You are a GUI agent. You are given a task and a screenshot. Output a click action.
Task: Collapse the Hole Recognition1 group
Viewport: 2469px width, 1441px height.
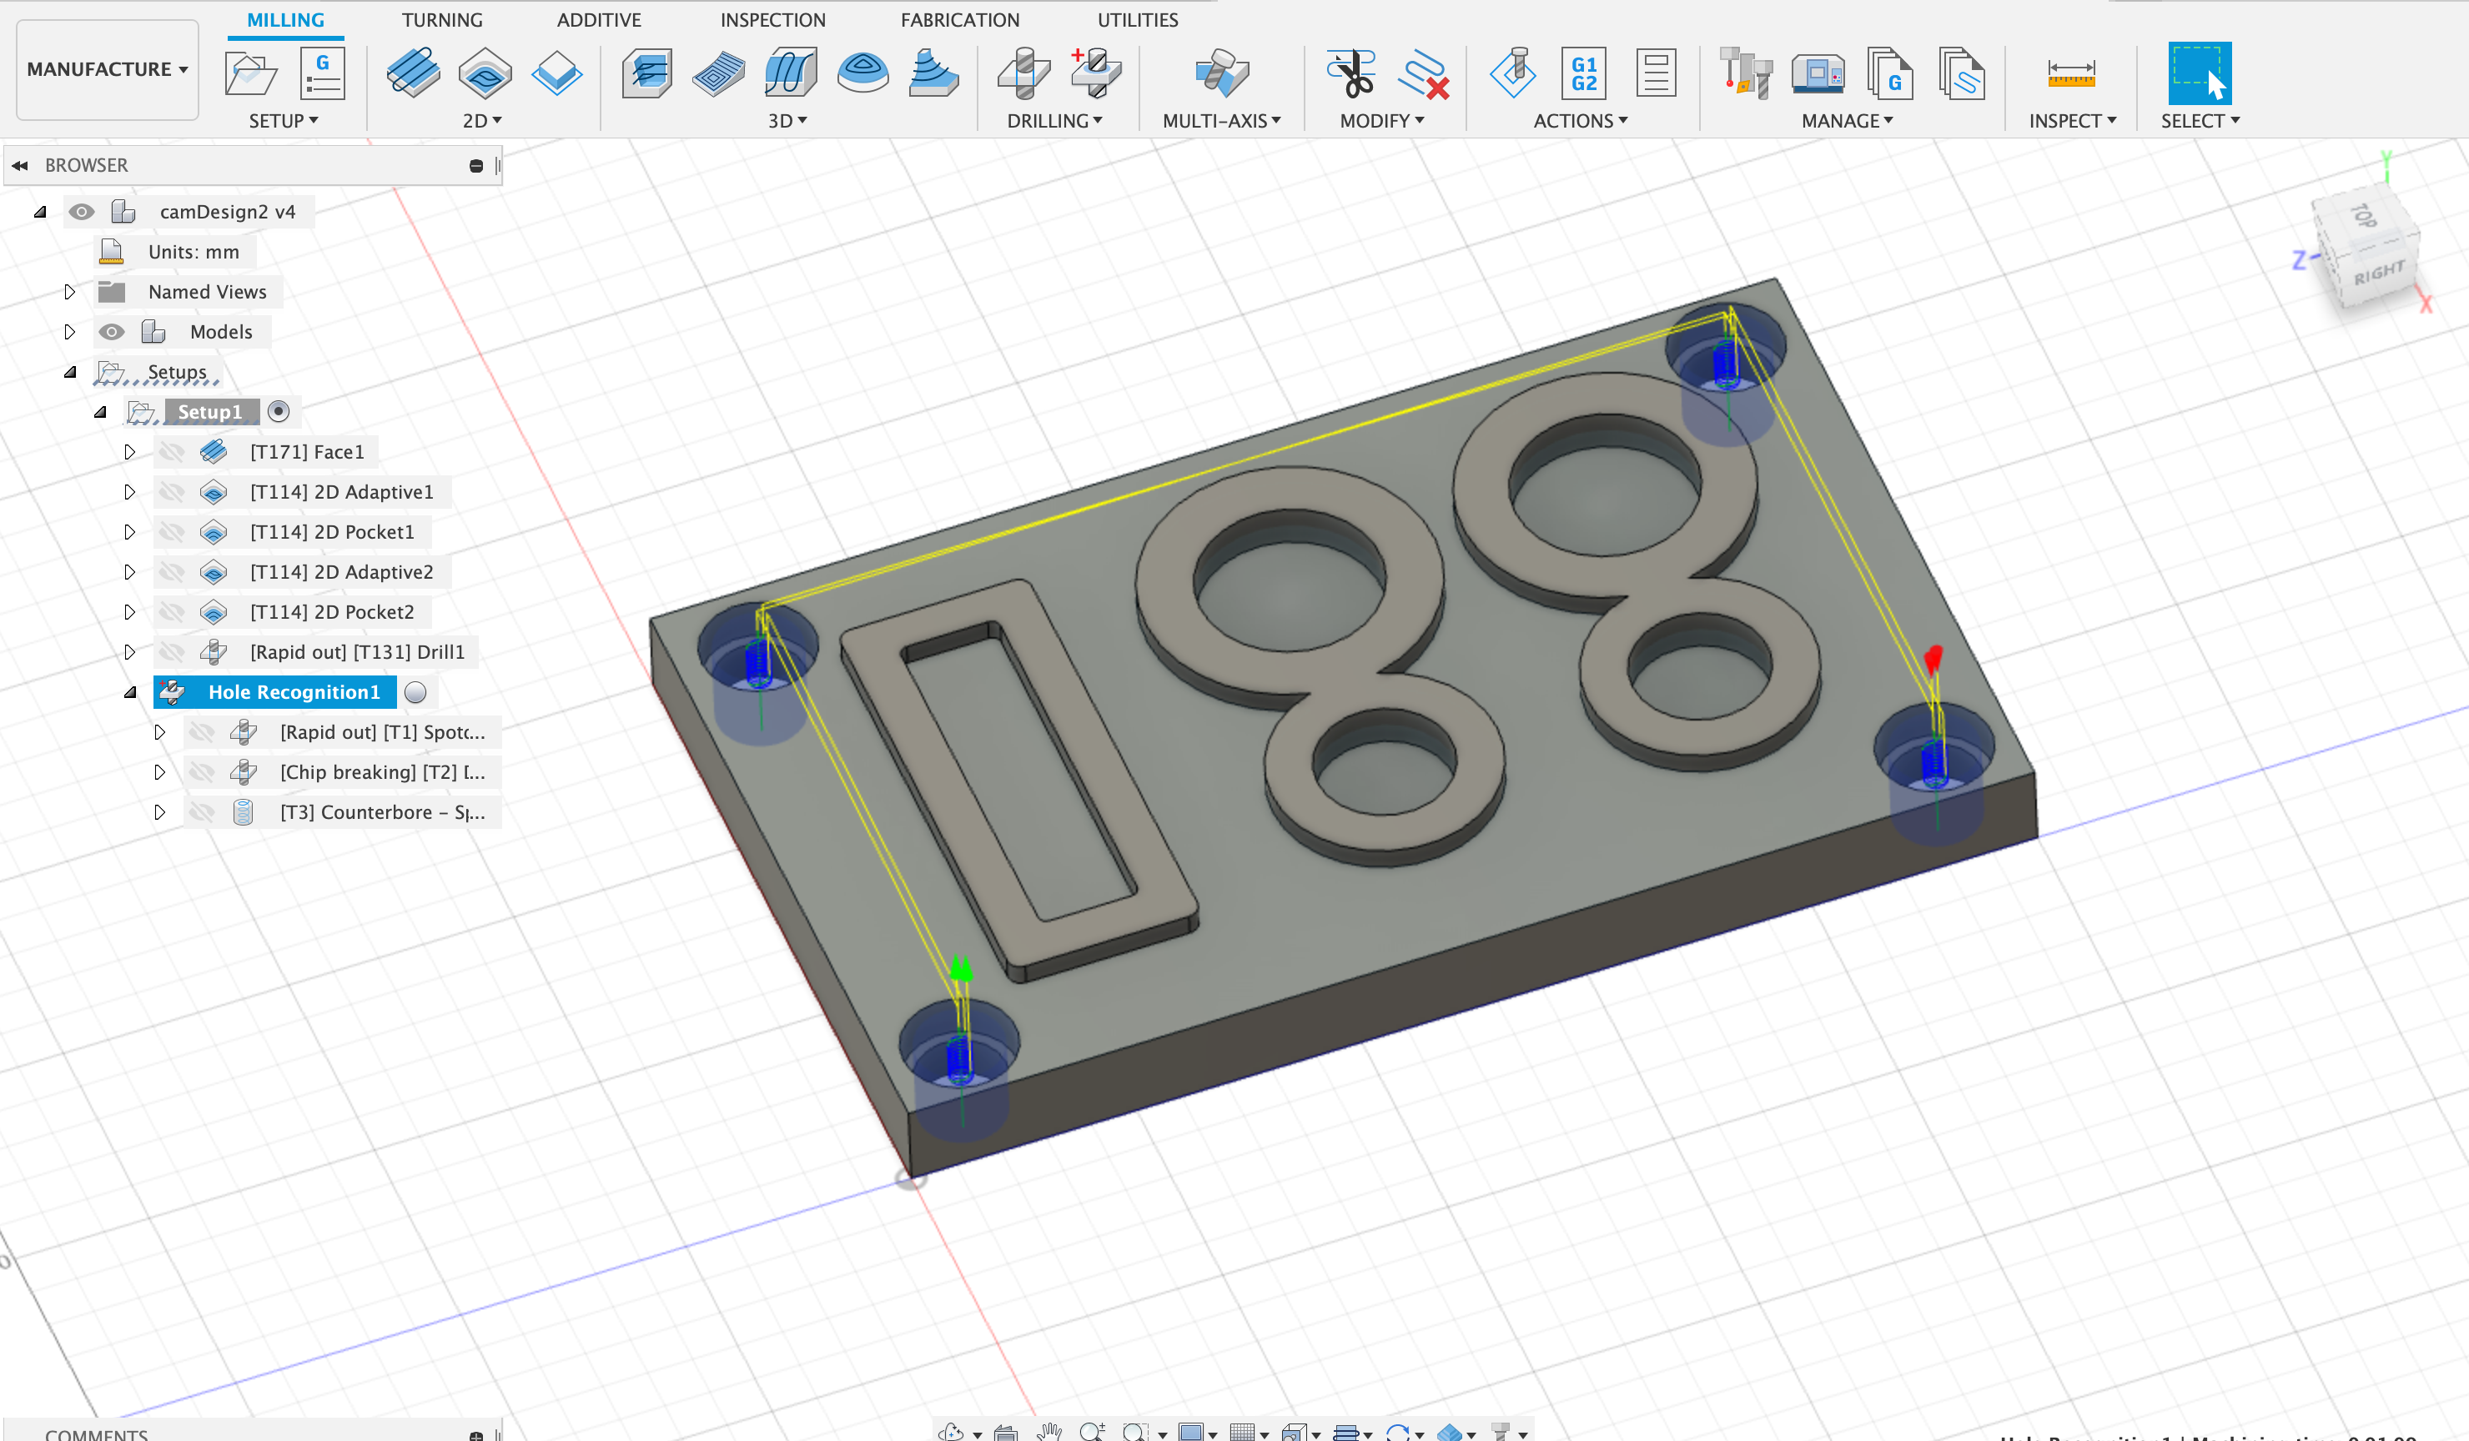(x=130, y=693)
